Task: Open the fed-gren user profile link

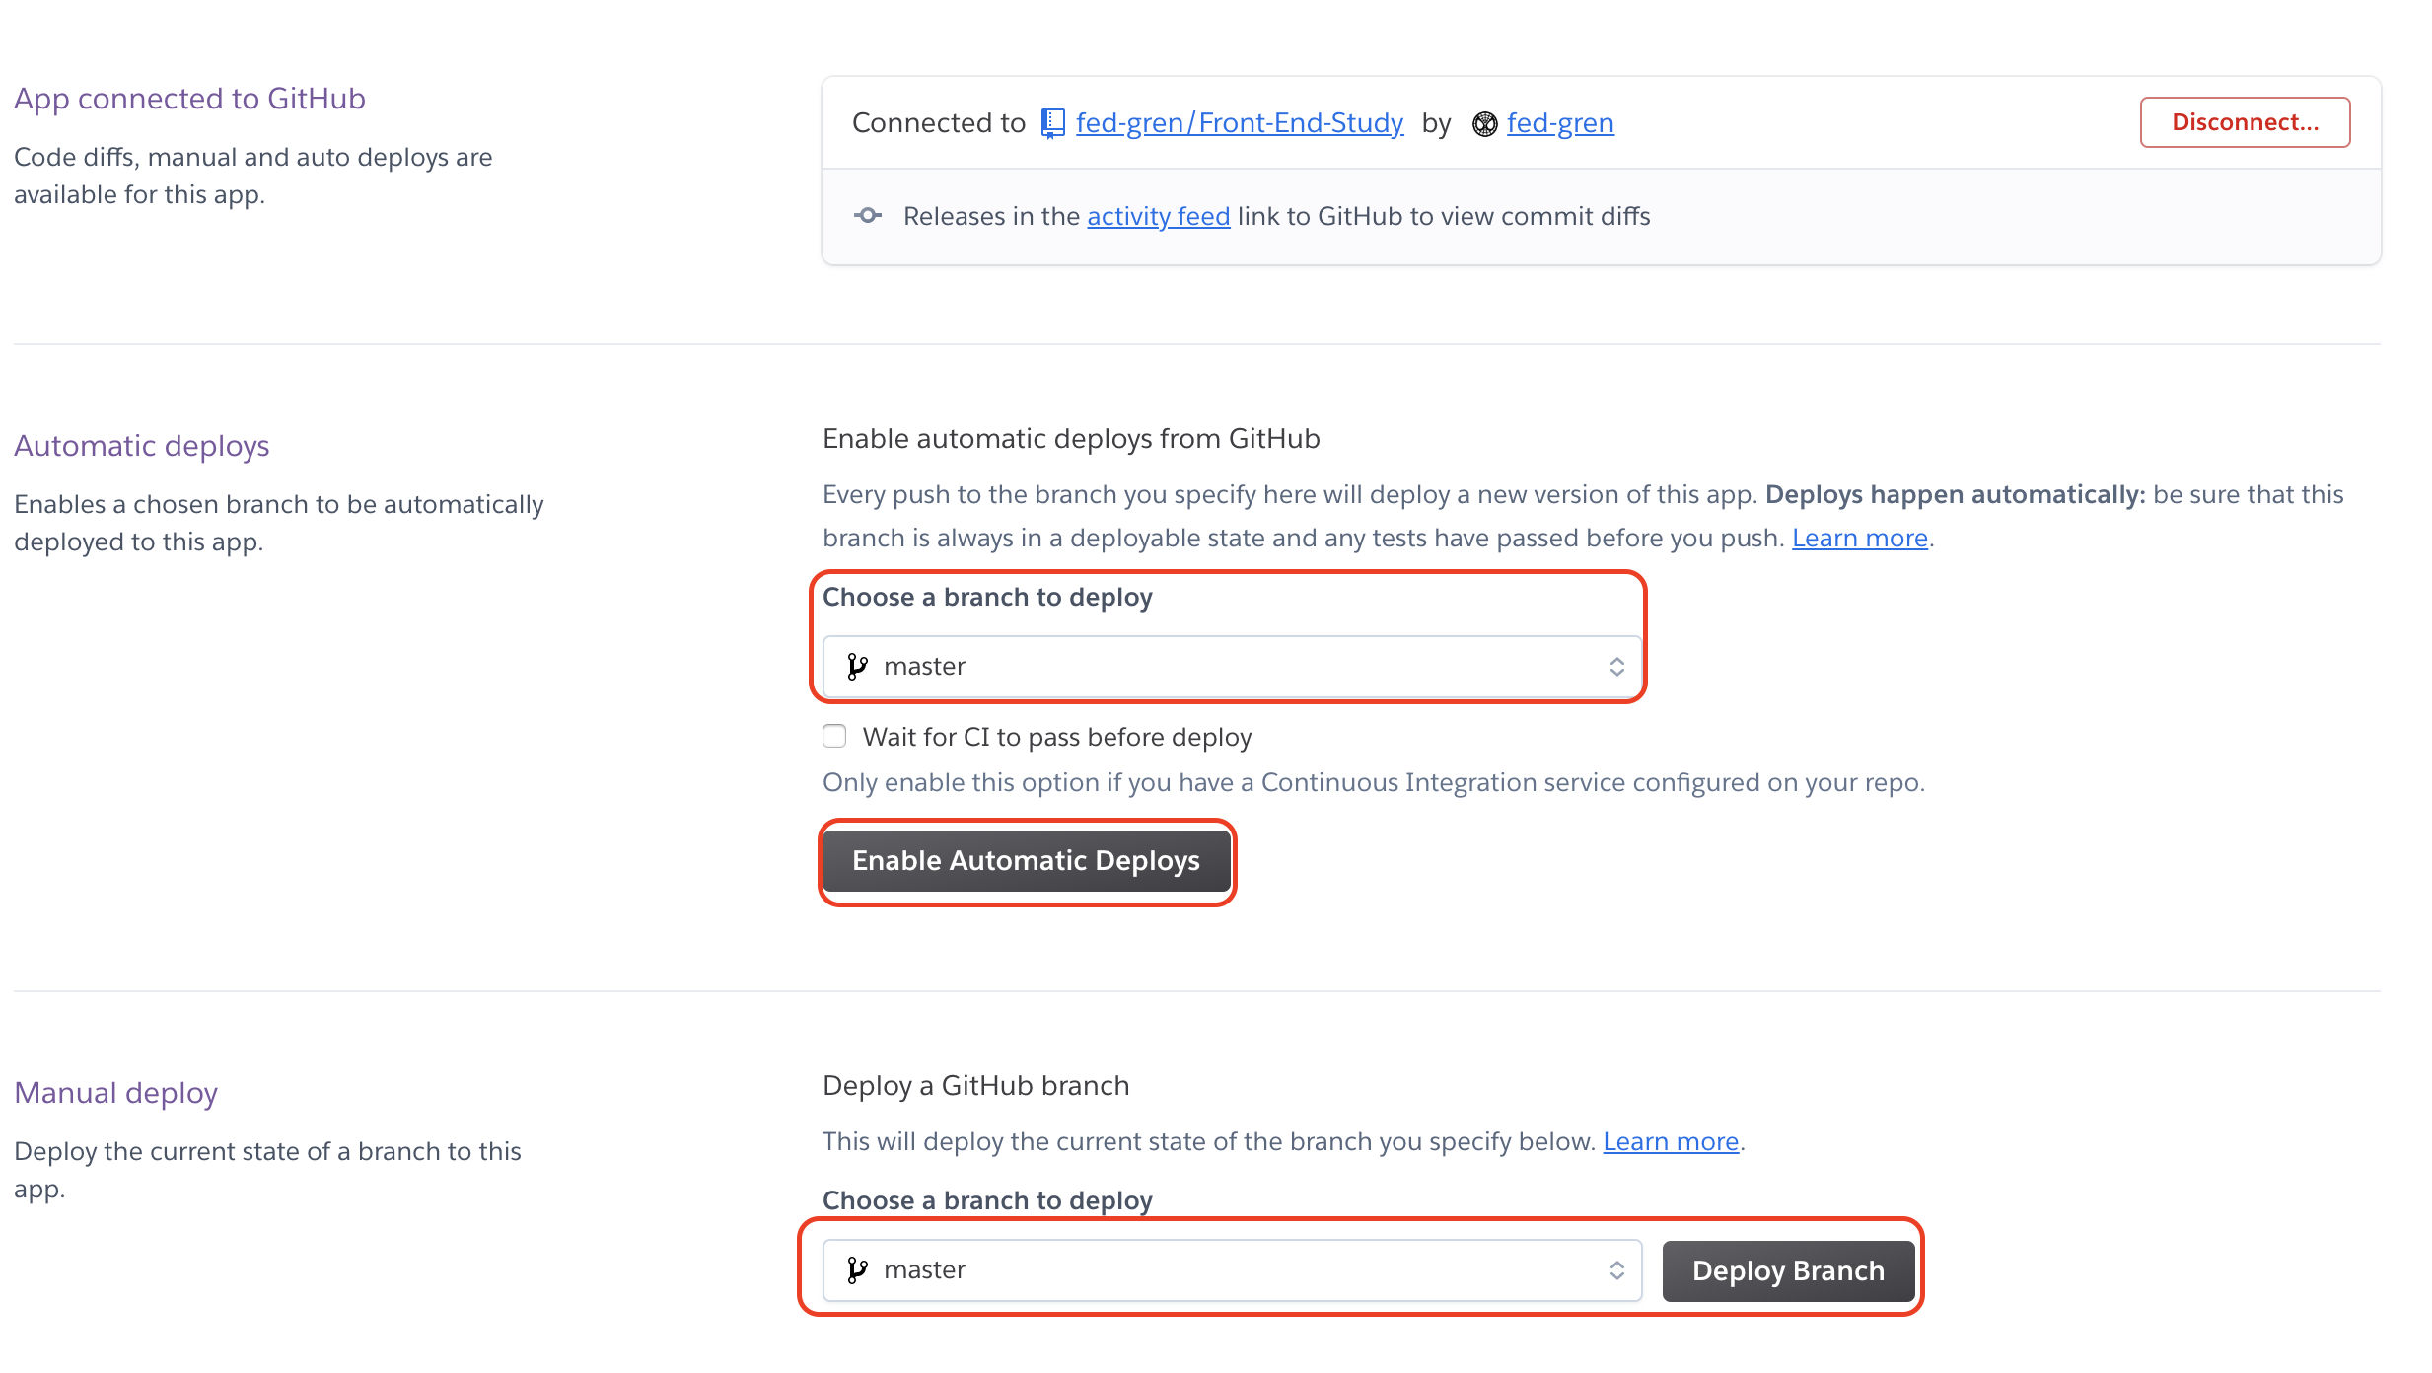Action: (x=1559, y=123)
